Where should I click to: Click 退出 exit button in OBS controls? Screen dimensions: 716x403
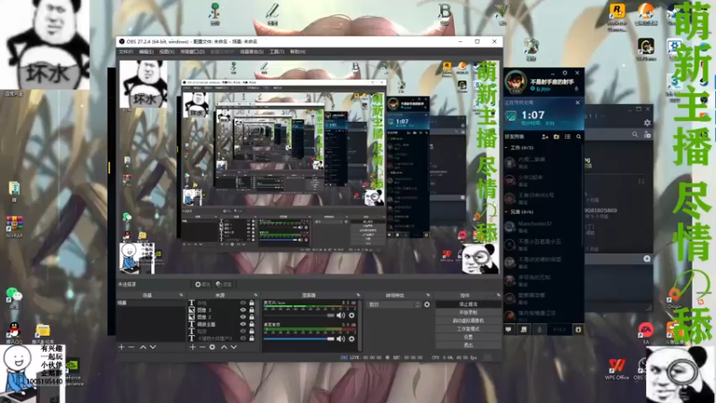468,346
